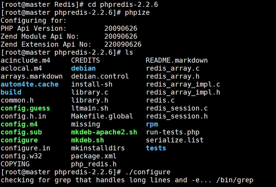
Task: Select the value 220090626
Action: pyautogui.click(x=123, y=44)
